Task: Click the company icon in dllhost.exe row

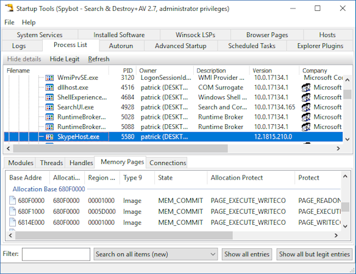Action: click(x=306, y=88)
